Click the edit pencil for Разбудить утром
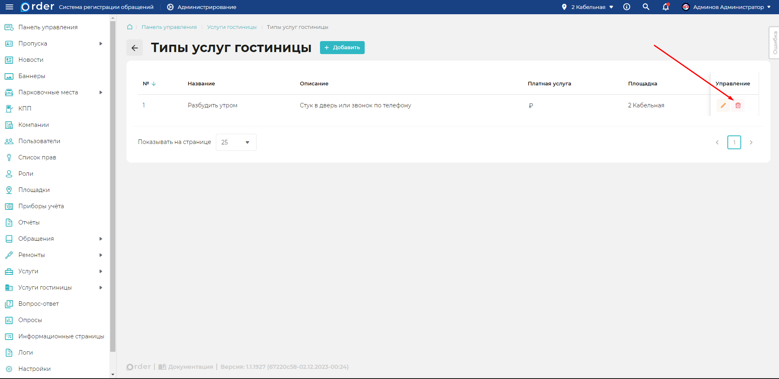Viewport: 779px width, 379px height. (723, 105)
